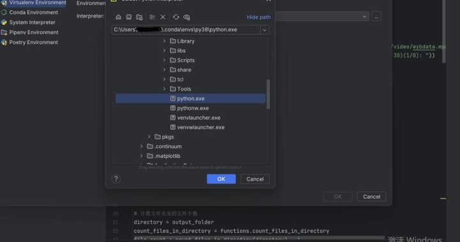Open the recent paths dropdown arrow
The image size is (460, 242).
(x=264, y=30)
